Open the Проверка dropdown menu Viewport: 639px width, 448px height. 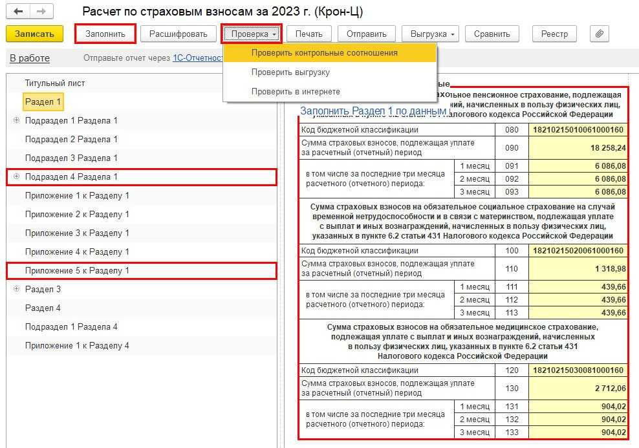tap(252, 34)
